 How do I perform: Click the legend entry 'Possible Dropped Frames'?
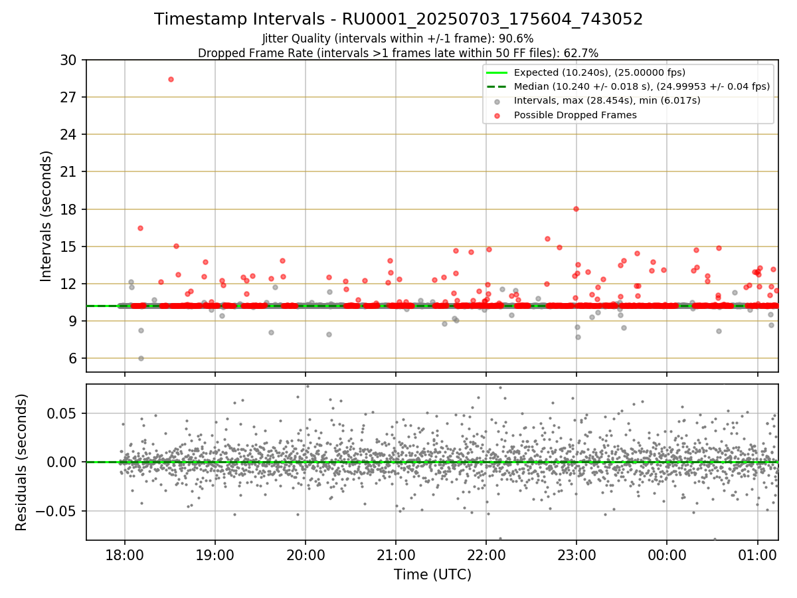575,115
